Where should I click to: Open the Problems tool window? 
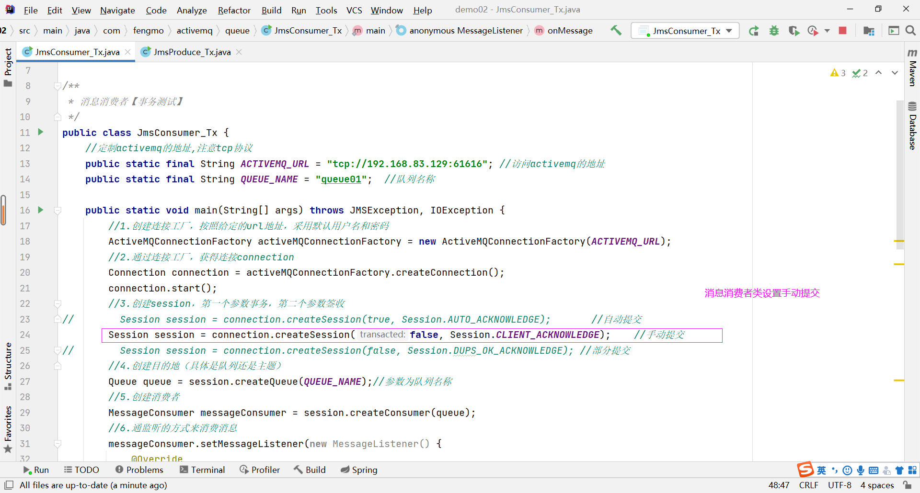(139, 470)
